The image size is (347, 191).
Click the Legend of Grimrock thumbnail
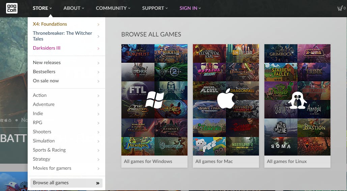tap(281, 53)
